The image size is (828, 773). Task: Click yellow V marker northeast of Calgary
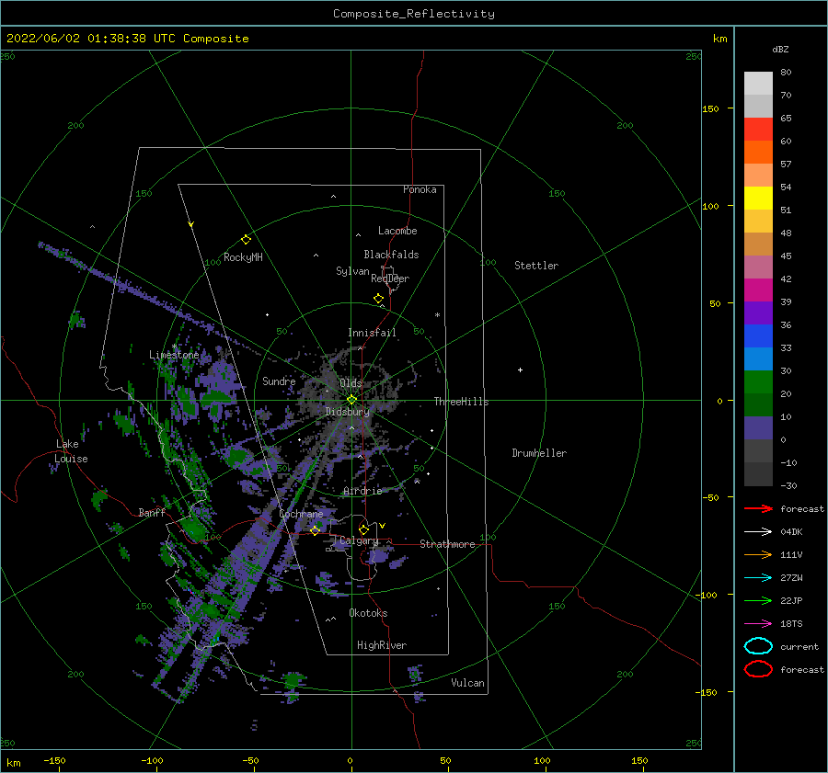point(383,526)
